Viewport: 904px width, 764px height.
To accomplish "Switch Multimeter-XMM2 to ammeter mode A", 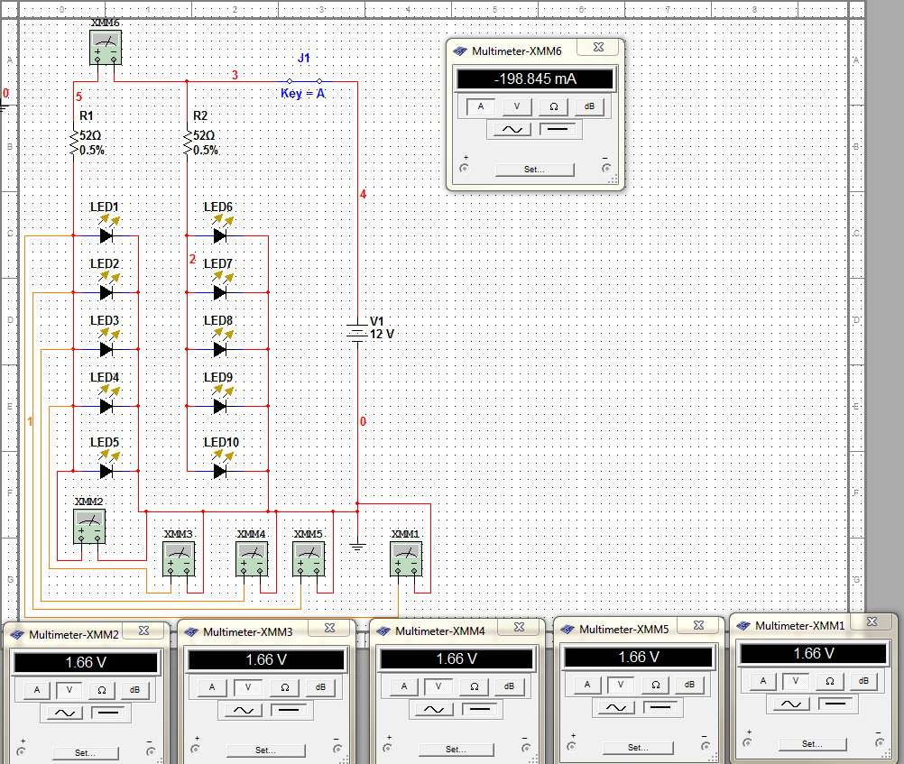I will (37, 690).
